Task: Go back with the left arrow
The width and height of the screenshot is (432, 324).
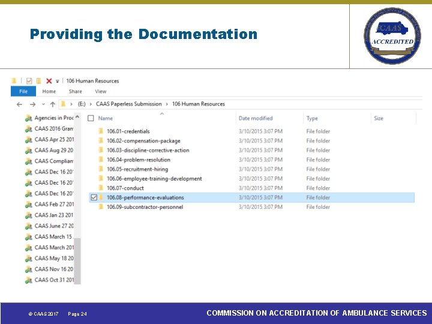Action: click(19, 104)
